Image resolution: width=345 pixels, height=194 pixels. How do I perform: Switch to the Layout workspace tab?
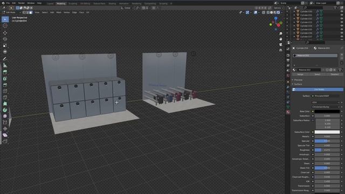[50, 4]
